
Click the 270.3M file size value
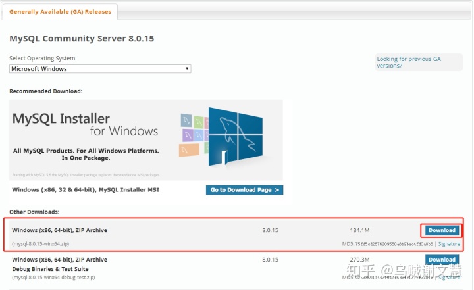tap(359, 260)
